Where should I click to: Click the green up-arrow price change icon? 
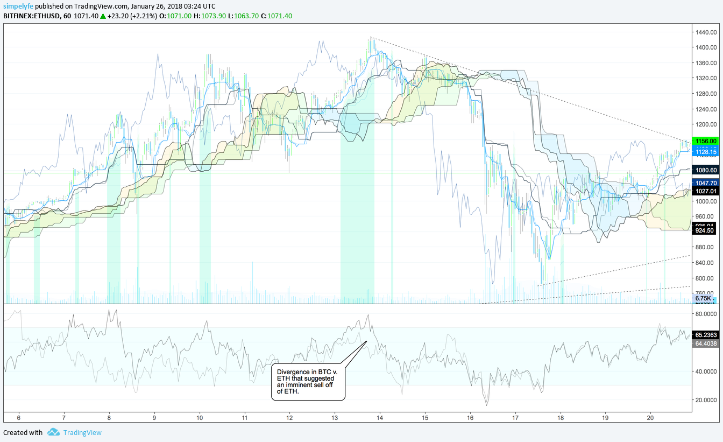point(103,16)
